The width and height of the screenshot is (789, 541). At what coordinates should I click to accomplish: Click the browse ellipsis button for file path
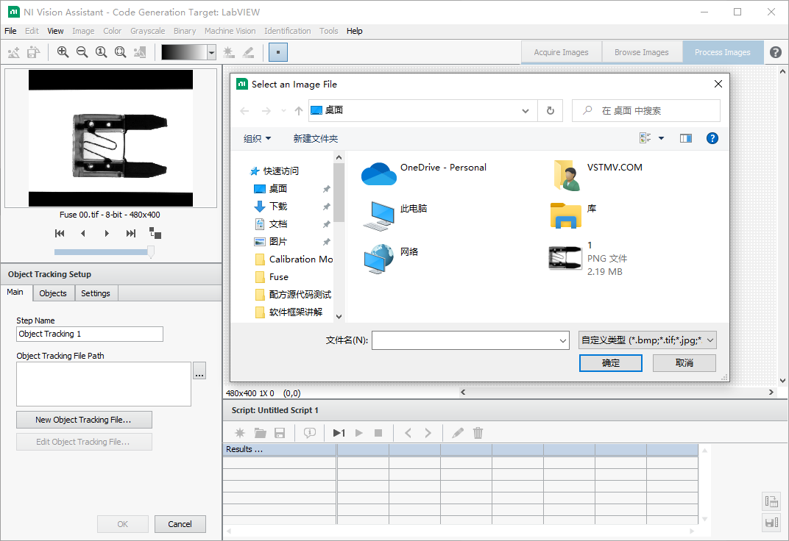coord(199,370)
